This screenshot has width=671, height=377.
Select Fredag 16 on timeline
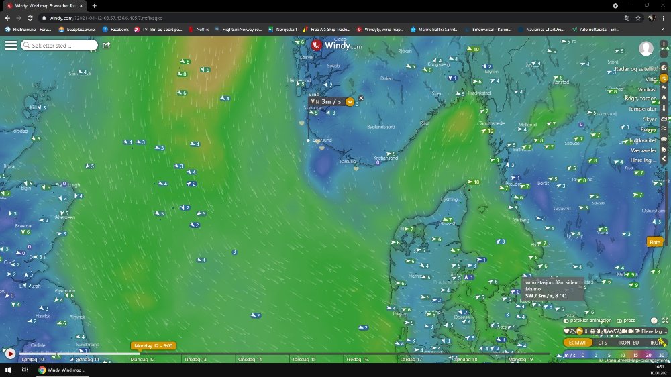click(358, 360)
